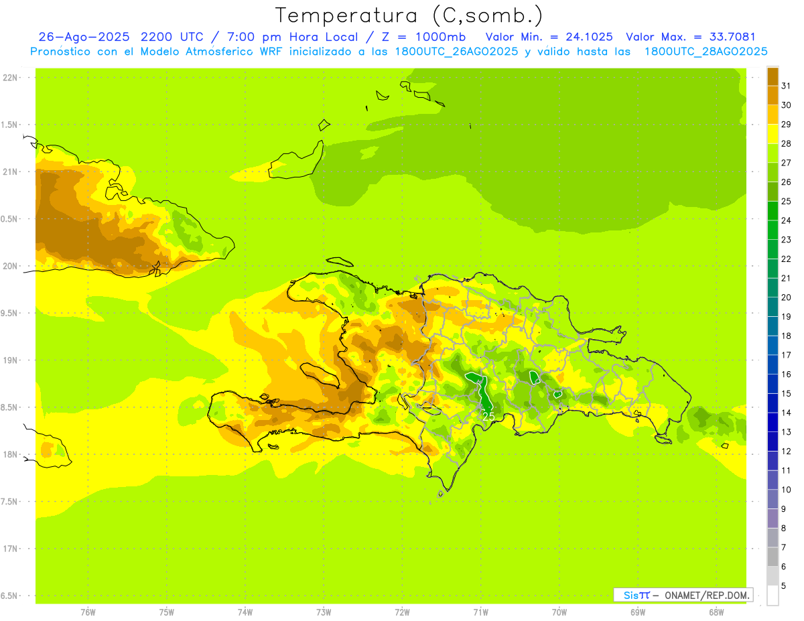The width and height of the screenshot is (804, 621).
Task: Click the "8.5N" latitude axis label
Action: click(x=10, y=407)
